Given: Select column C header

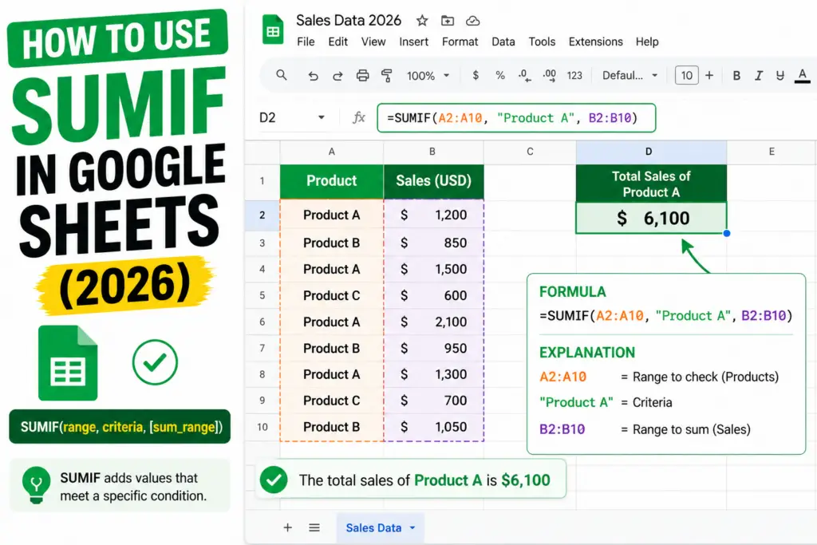Looking at the screenshot, I should coord(530,152).
